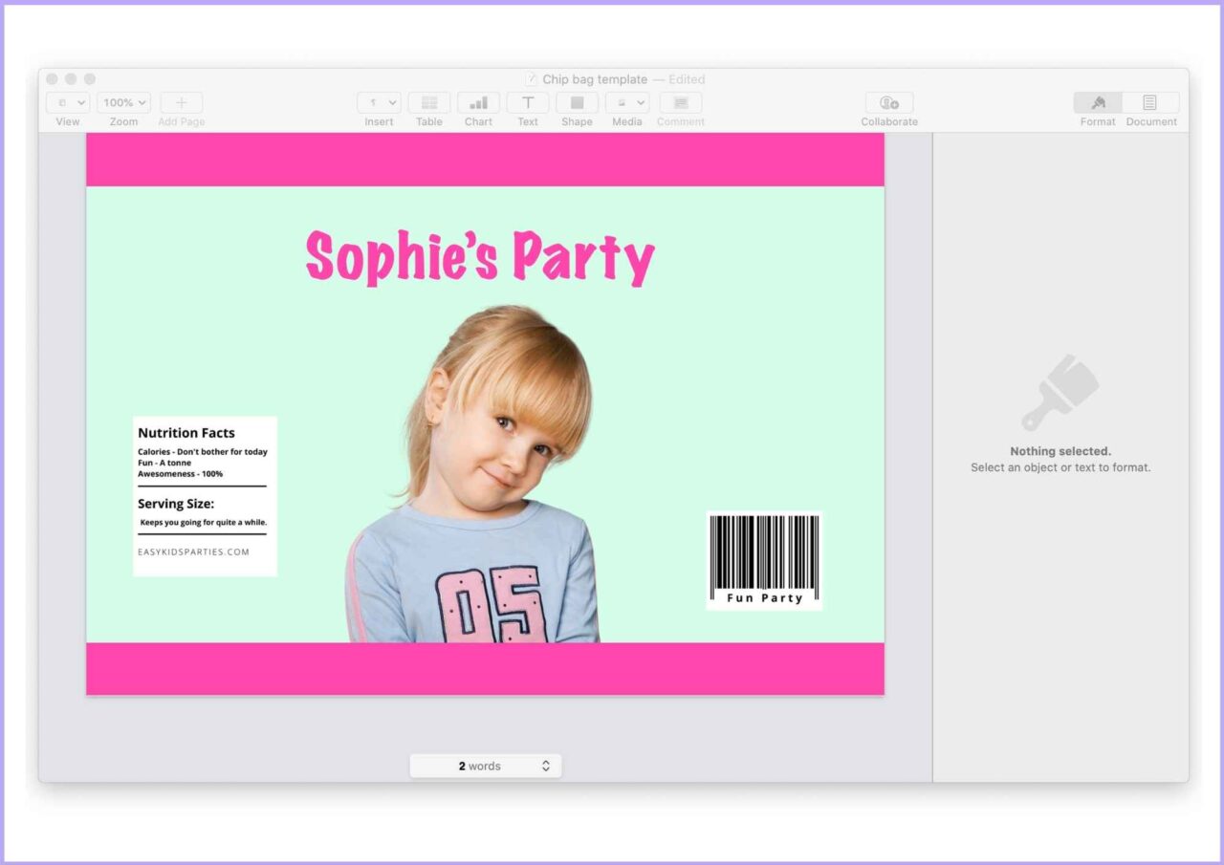
Task: Expand the word count options chevron
Action: 545,765
